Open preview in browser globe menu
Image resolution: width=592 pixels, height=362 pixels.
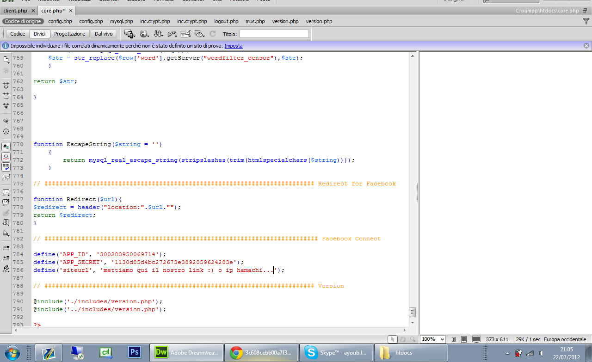click(144, 34)
